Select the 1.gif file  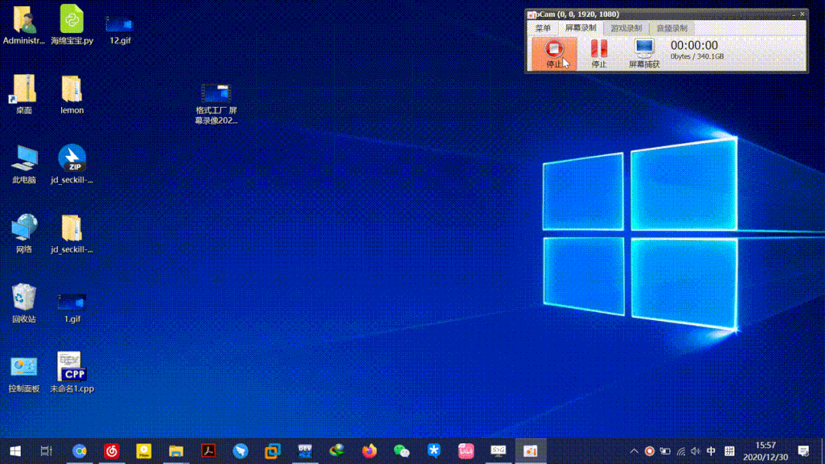point(72,307)
